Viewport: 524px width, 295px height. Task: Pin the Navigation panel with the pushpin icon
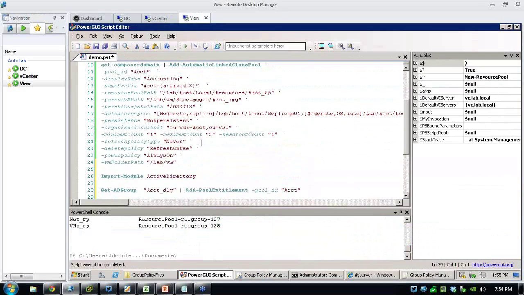click(x=54, y=18)
